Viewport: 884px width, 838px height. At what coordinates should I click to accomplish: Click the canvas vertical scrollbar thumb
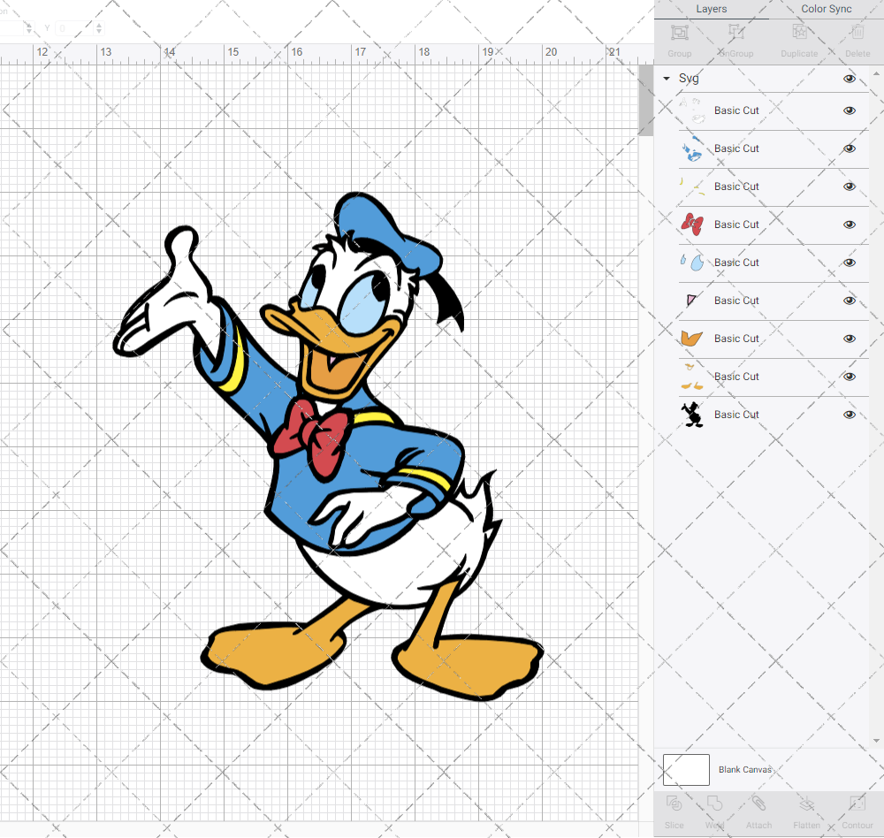(645, 101)
